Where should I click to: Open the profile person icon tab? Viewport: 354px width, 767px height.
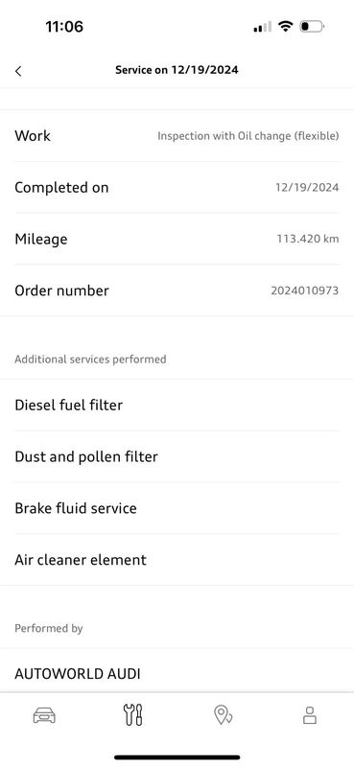click(x=310, y=715)
